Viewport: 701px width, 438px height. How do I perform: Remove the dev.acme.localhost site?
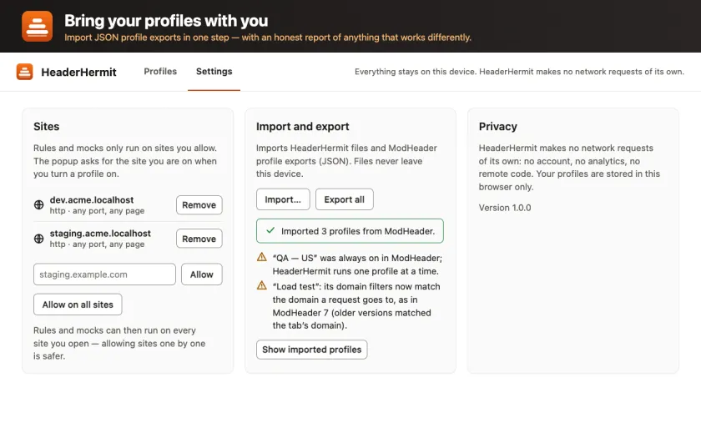(199, 205)
